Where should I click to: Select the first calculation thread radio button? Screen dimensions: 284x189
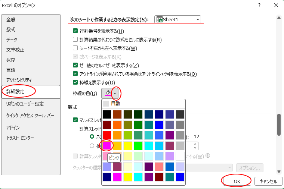coord(92,136)
